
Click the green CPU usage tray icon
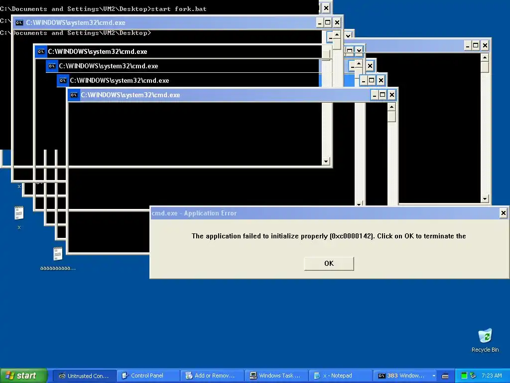[x=464, y=376]
